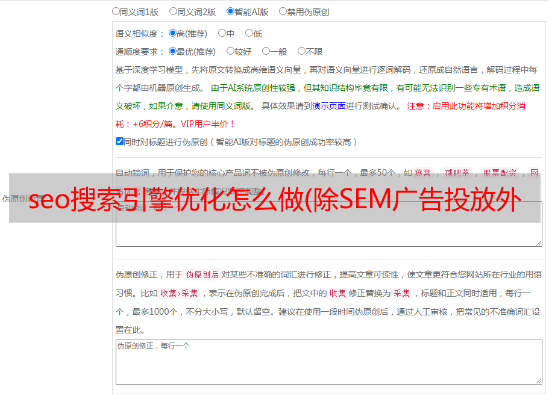Viewport: 549px width, 396px height.
Task: Click the 股票配资 example keyword tag
Action: click(500, 173)
